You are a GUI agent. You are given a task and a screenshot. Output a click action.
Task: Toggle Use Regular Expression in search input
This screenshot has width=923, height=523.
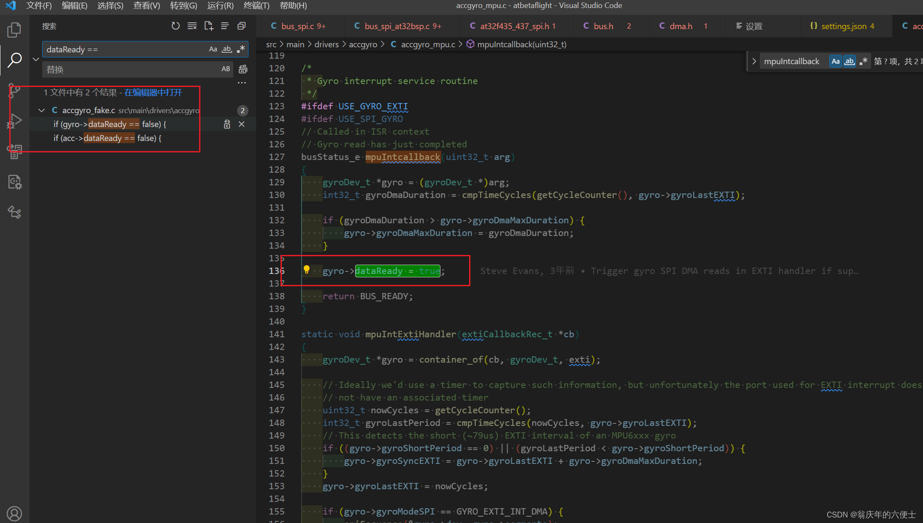241,49
